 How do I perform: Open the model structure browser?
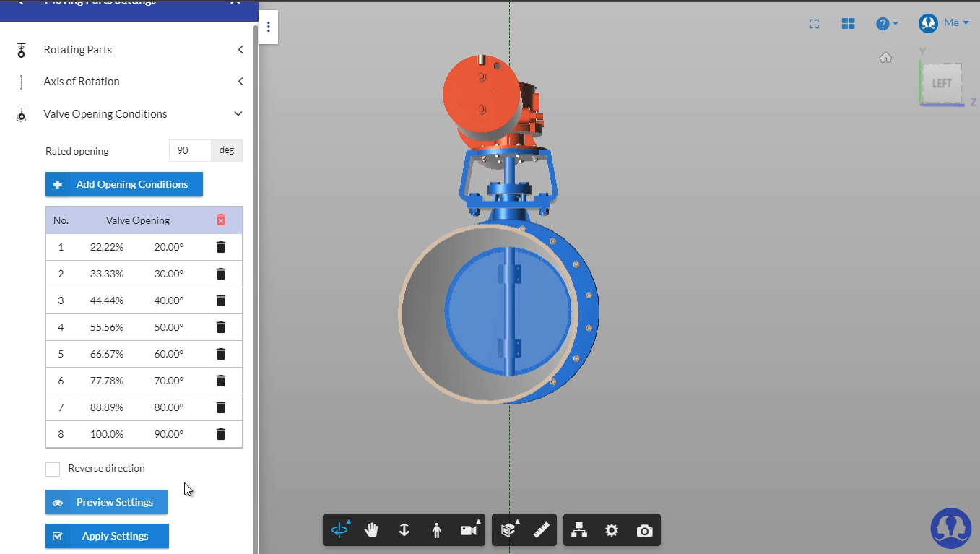coord(579,530)
